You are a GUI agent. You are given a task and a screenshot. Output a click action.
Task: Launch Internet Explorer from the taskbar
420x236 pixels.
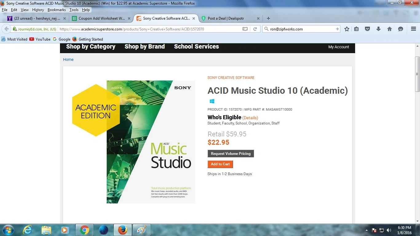tap(27, 230)
